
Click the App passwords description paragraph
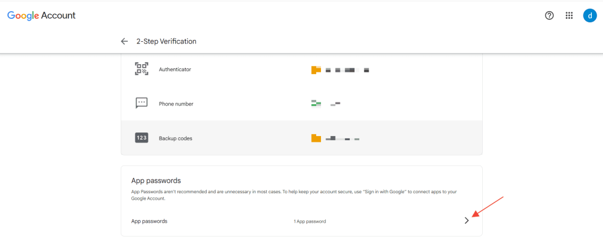(x=293, y=195)
